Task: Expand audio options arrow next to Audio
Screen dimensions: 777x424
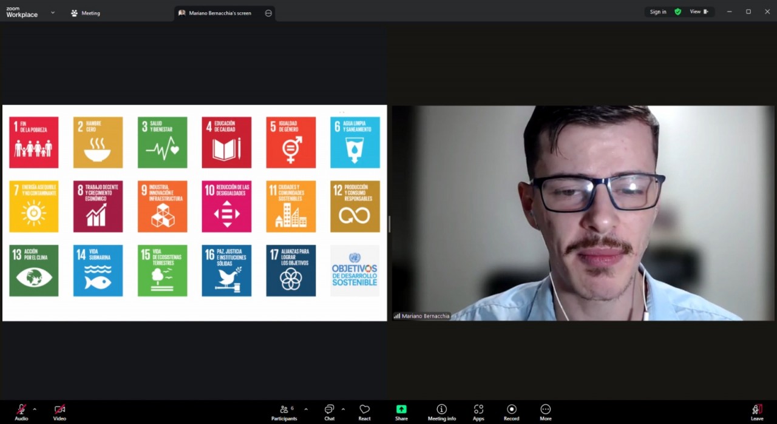Action: click(35, 409)
